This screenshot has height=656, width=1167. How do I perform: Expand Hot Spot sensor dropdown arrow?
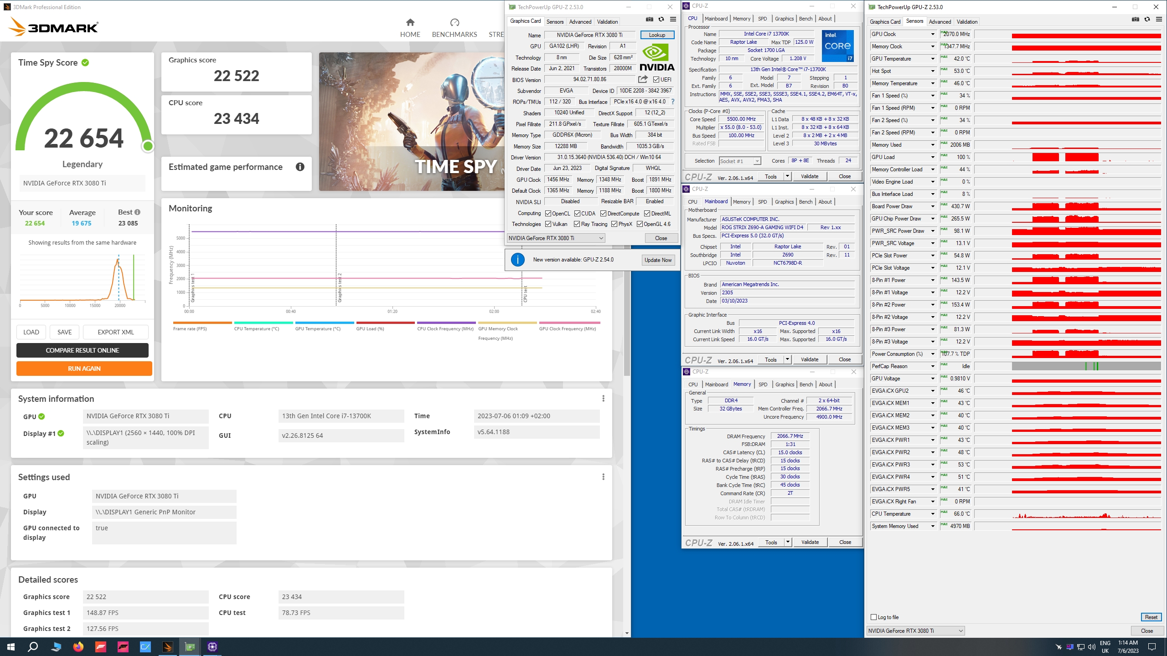coord(933,71)
